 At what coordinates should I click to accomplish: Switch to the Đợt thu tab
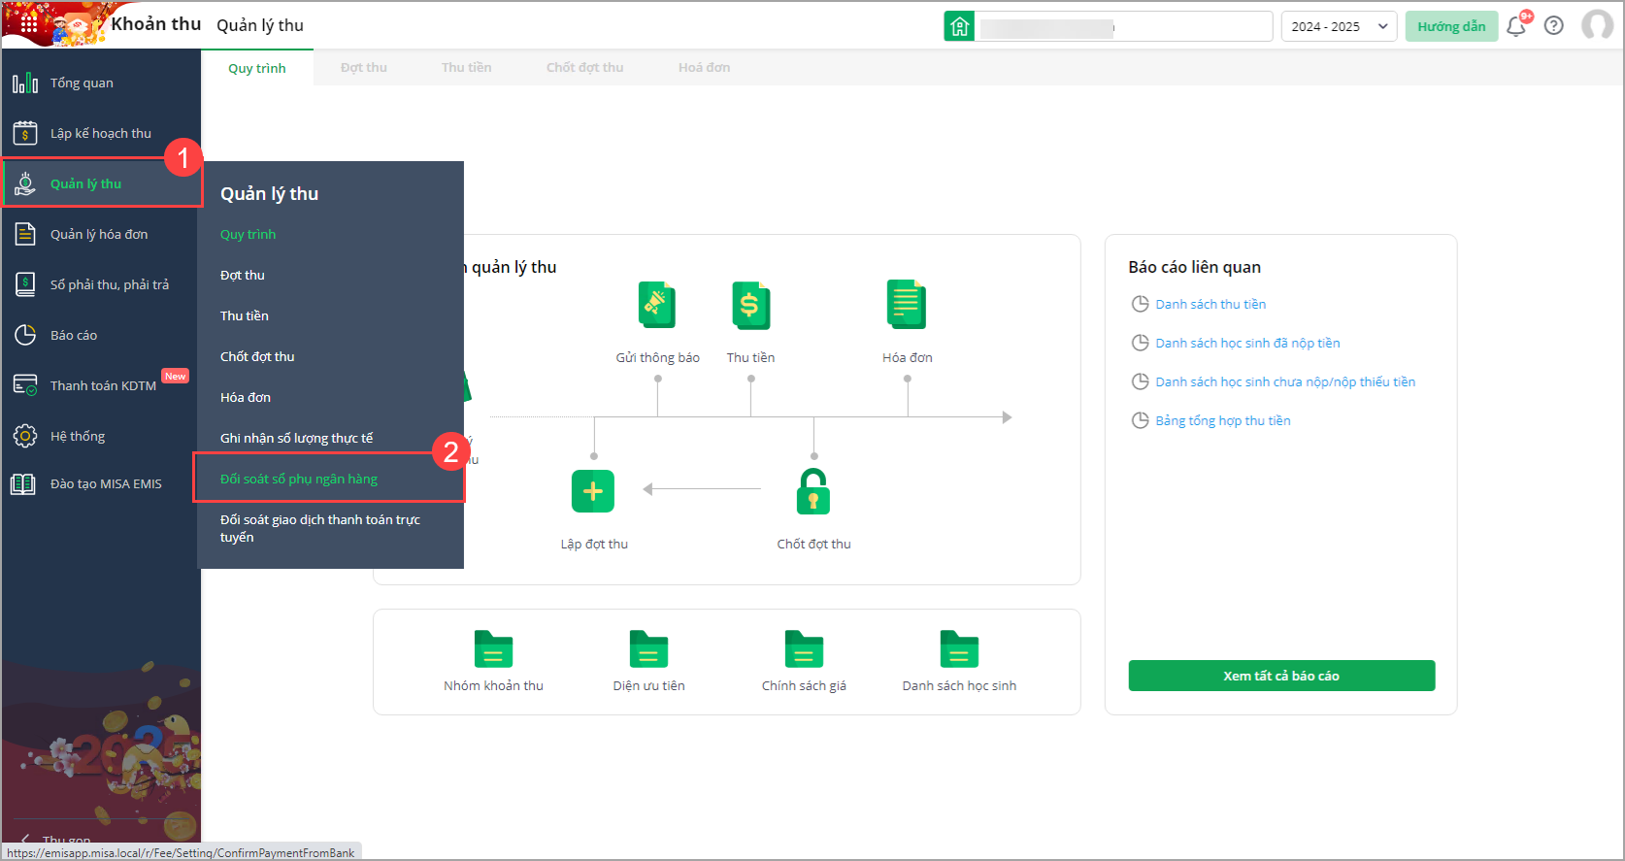point(364,68)
